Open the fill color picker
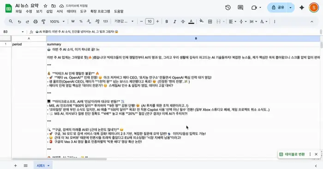 click(202, 21)
